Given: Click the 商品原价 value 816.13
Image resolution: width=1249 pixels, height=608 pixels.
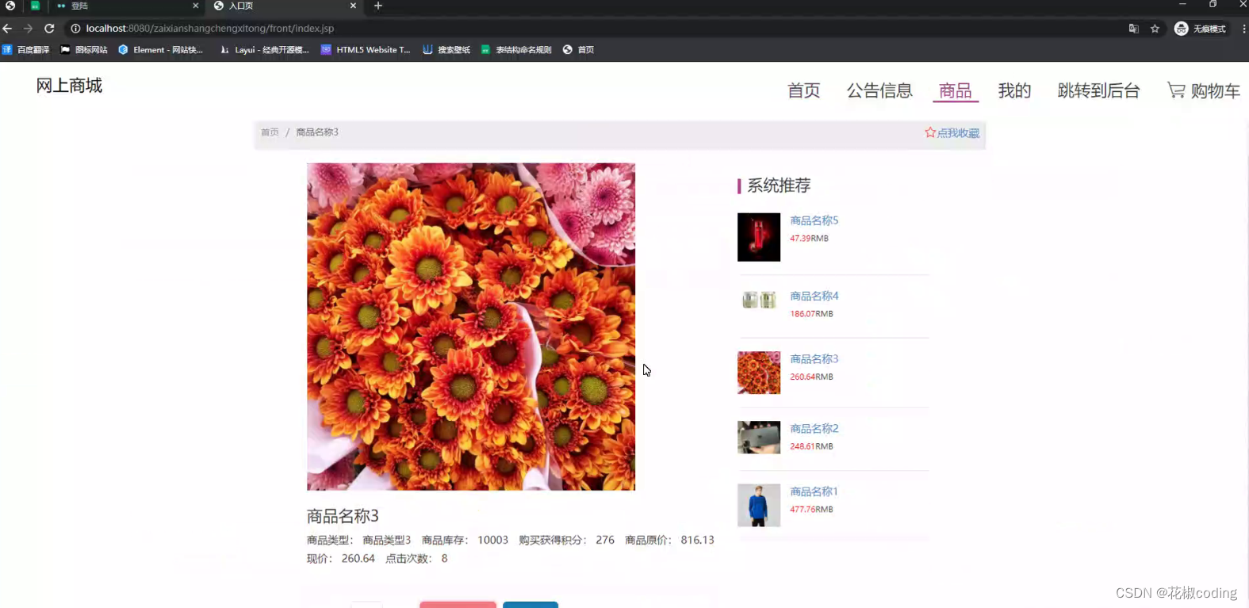Looking at the screenshot, I should 697,540.
